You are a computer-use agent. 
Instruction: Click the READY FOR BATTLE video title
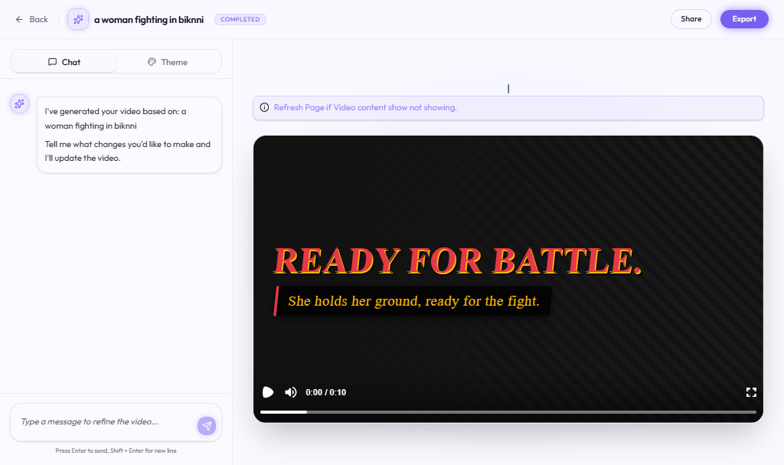point(457,261)
